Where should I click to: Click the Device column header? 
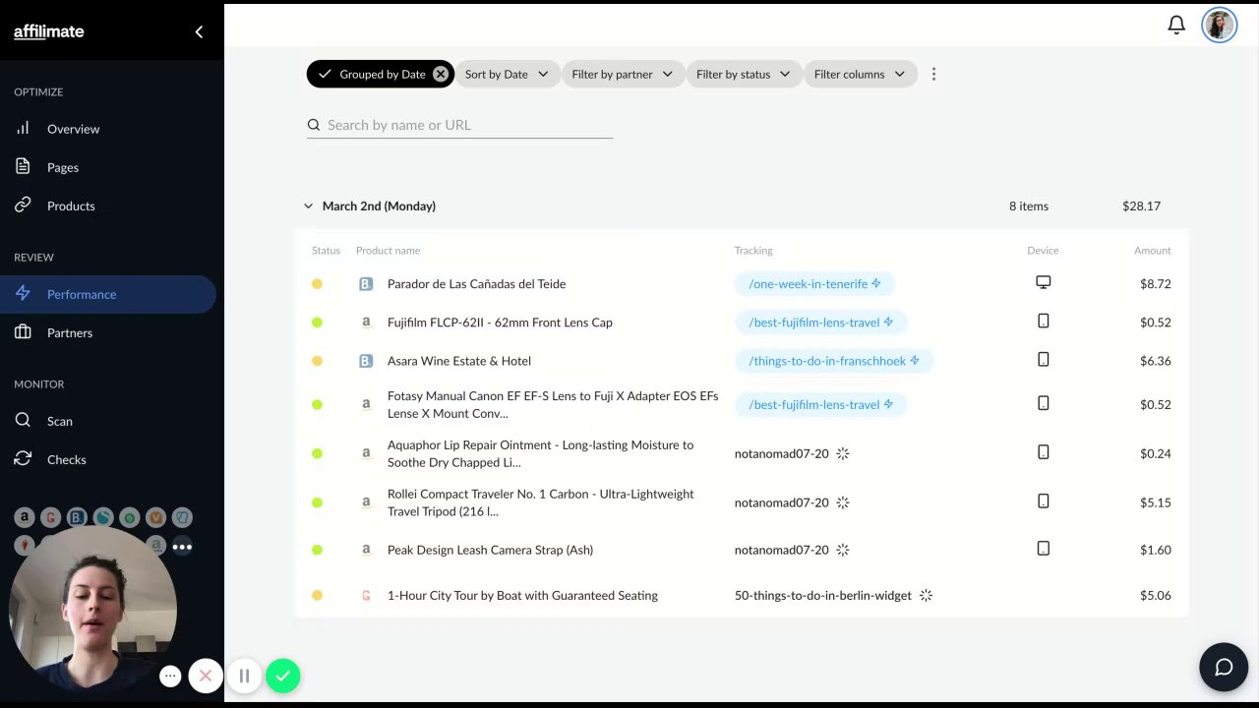point(1043,251)
